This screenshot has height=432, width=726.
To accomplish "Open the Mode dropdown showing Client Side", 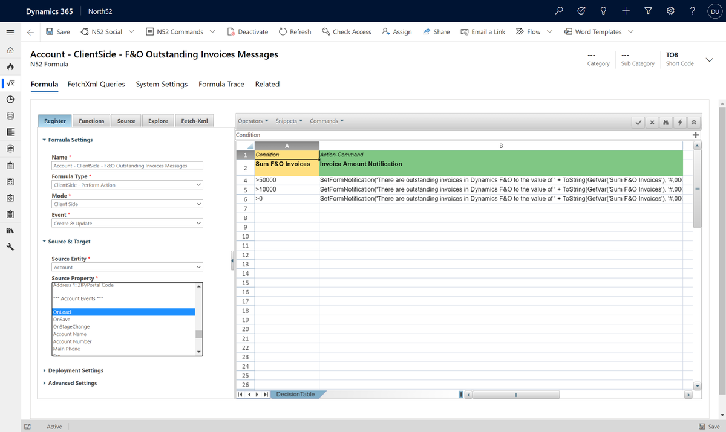I will [127, 204].
